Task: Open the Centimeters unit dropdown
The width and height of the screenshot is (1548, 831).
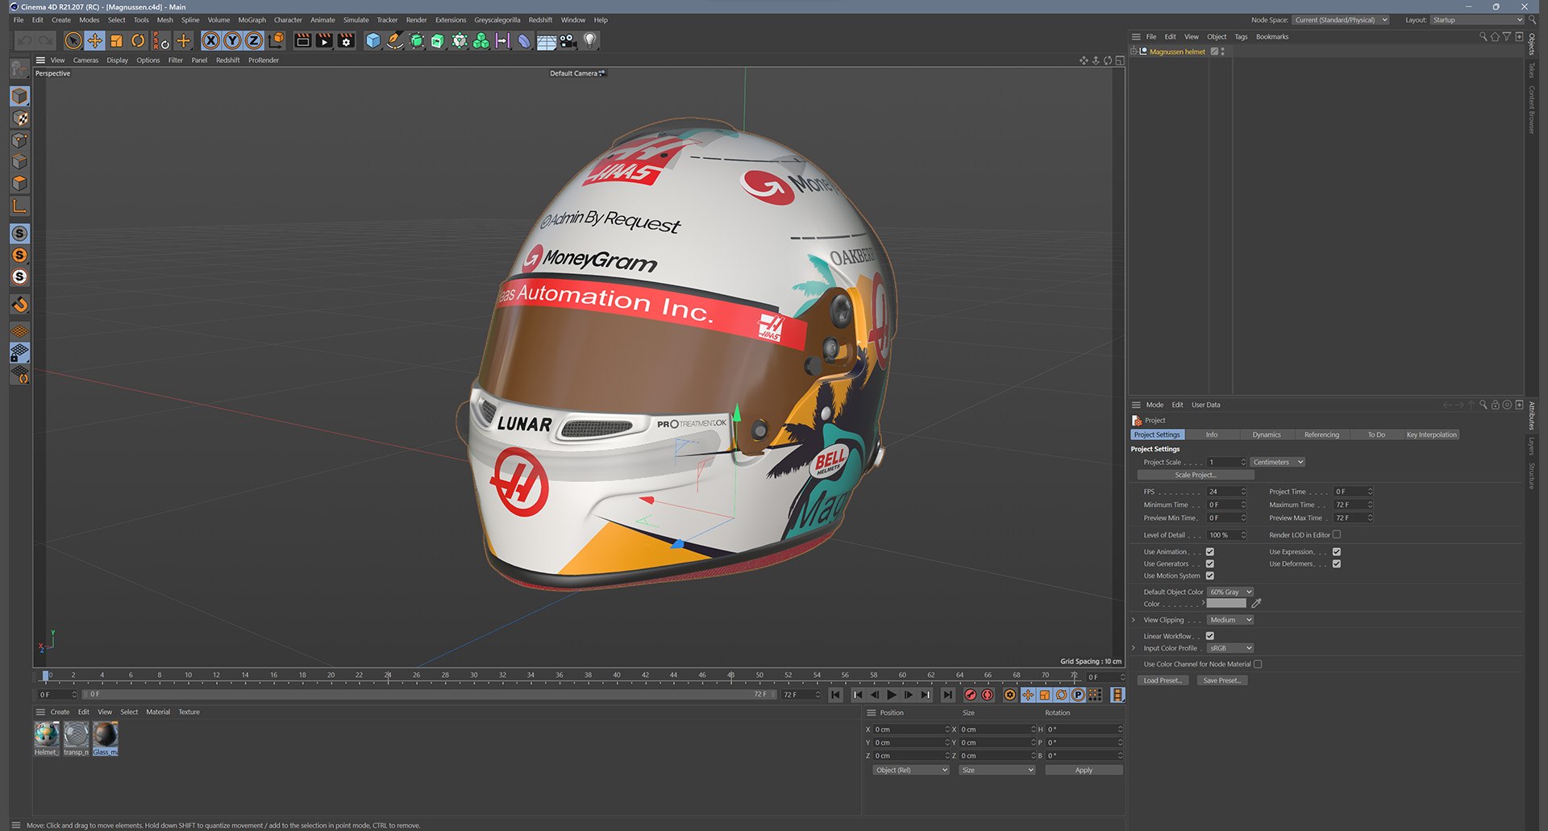Action: [x=1278, y=463]
